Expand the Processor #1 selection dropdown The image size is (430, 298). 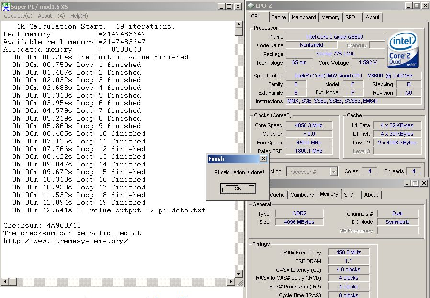(333, 172)
